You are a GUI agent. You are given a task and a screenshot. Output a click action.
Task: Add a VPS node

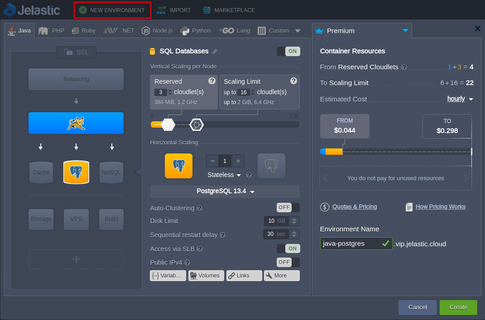[76, 219]
